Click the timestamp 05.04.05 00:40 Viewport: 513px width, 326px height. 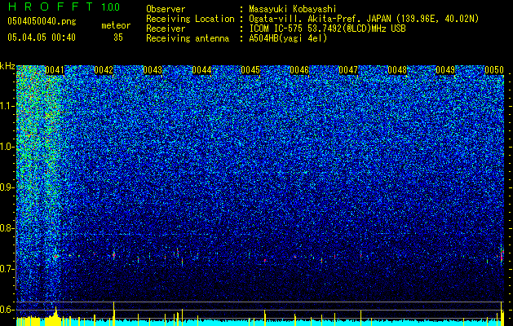(x=42, y=37)
